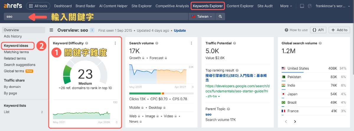Click the How to use question icon
The image size is (354, 131).
point(286,30)
